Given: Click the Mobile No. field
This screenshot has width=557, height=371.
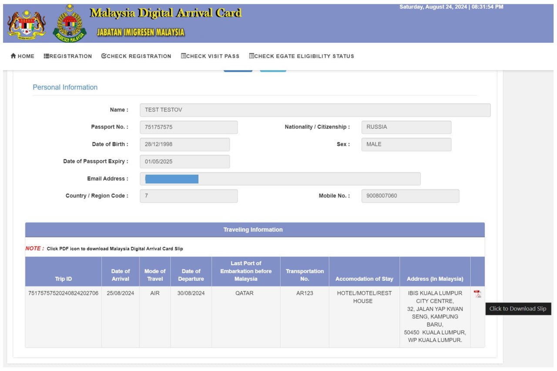Looking at the screenshot, I should pos(410,196).
